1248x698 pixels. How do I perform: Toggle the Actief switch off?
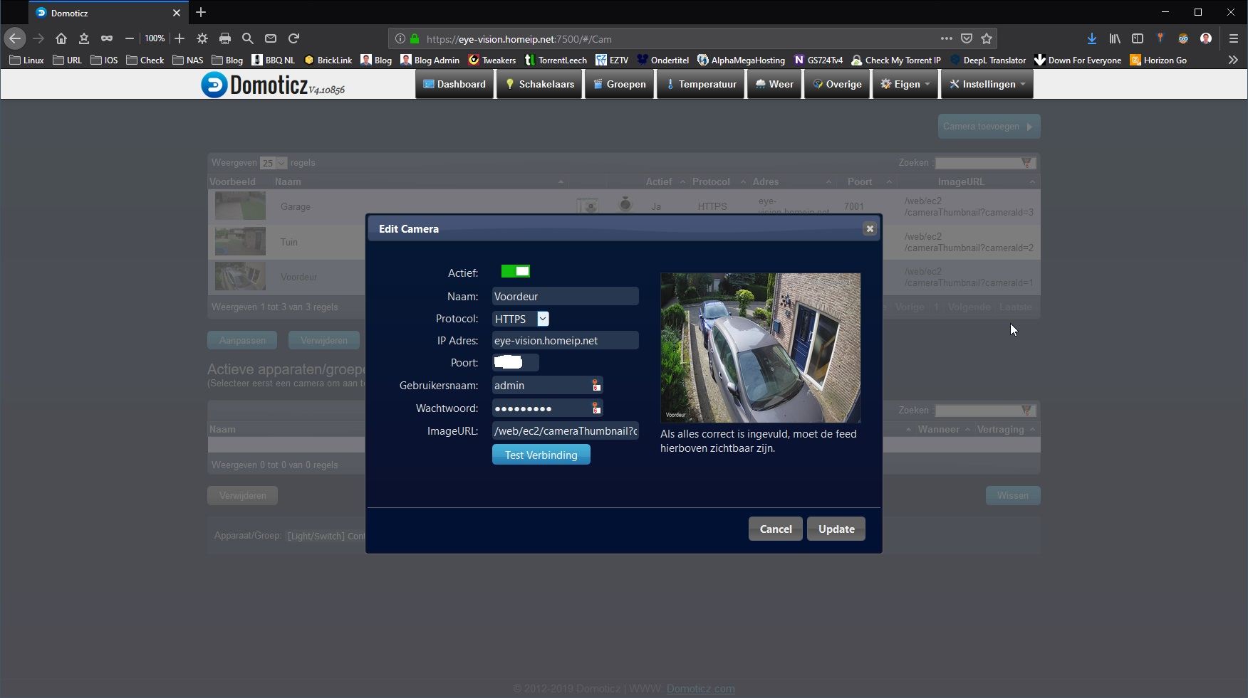[x=515, y=271]
